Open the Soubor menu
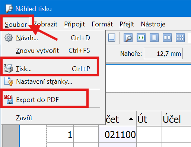The image size is (191, 147). (16, 24)
